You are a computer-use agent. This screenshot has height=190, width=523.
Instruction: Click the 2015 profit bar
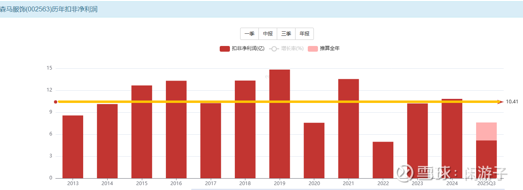141,132
